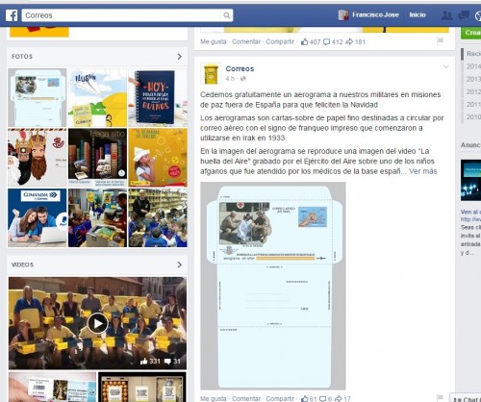Select year 2013 in the timeline

[473, 79]
